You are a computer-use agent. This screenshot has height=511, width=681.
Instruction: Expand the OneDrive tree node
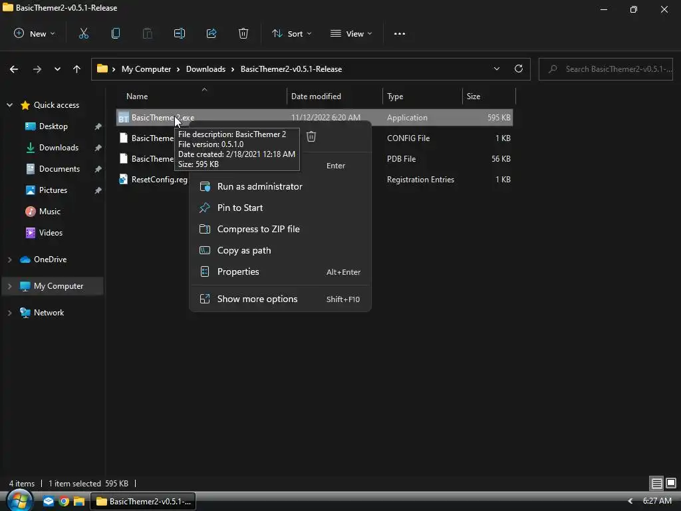coord(9,259)
